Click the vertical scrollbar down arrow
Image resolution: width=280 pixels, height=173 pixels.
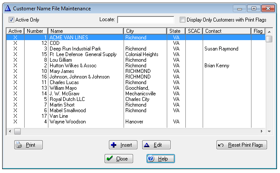[269, 131]
